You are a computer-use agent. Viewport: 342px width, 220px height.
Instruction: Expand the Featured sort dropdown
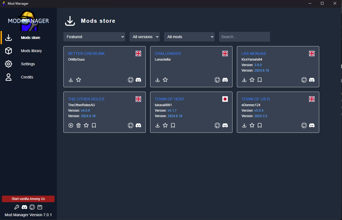pos(94,37)
